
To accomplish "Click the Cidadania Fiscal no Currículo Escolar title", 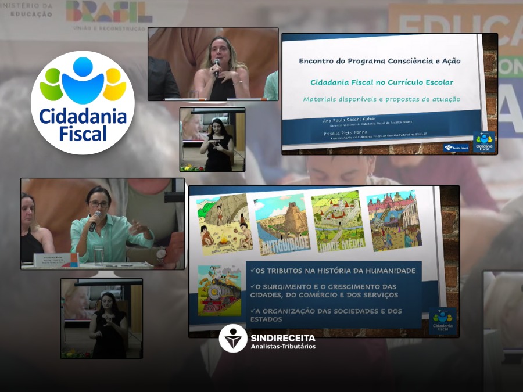I will [x=382, y=82].
